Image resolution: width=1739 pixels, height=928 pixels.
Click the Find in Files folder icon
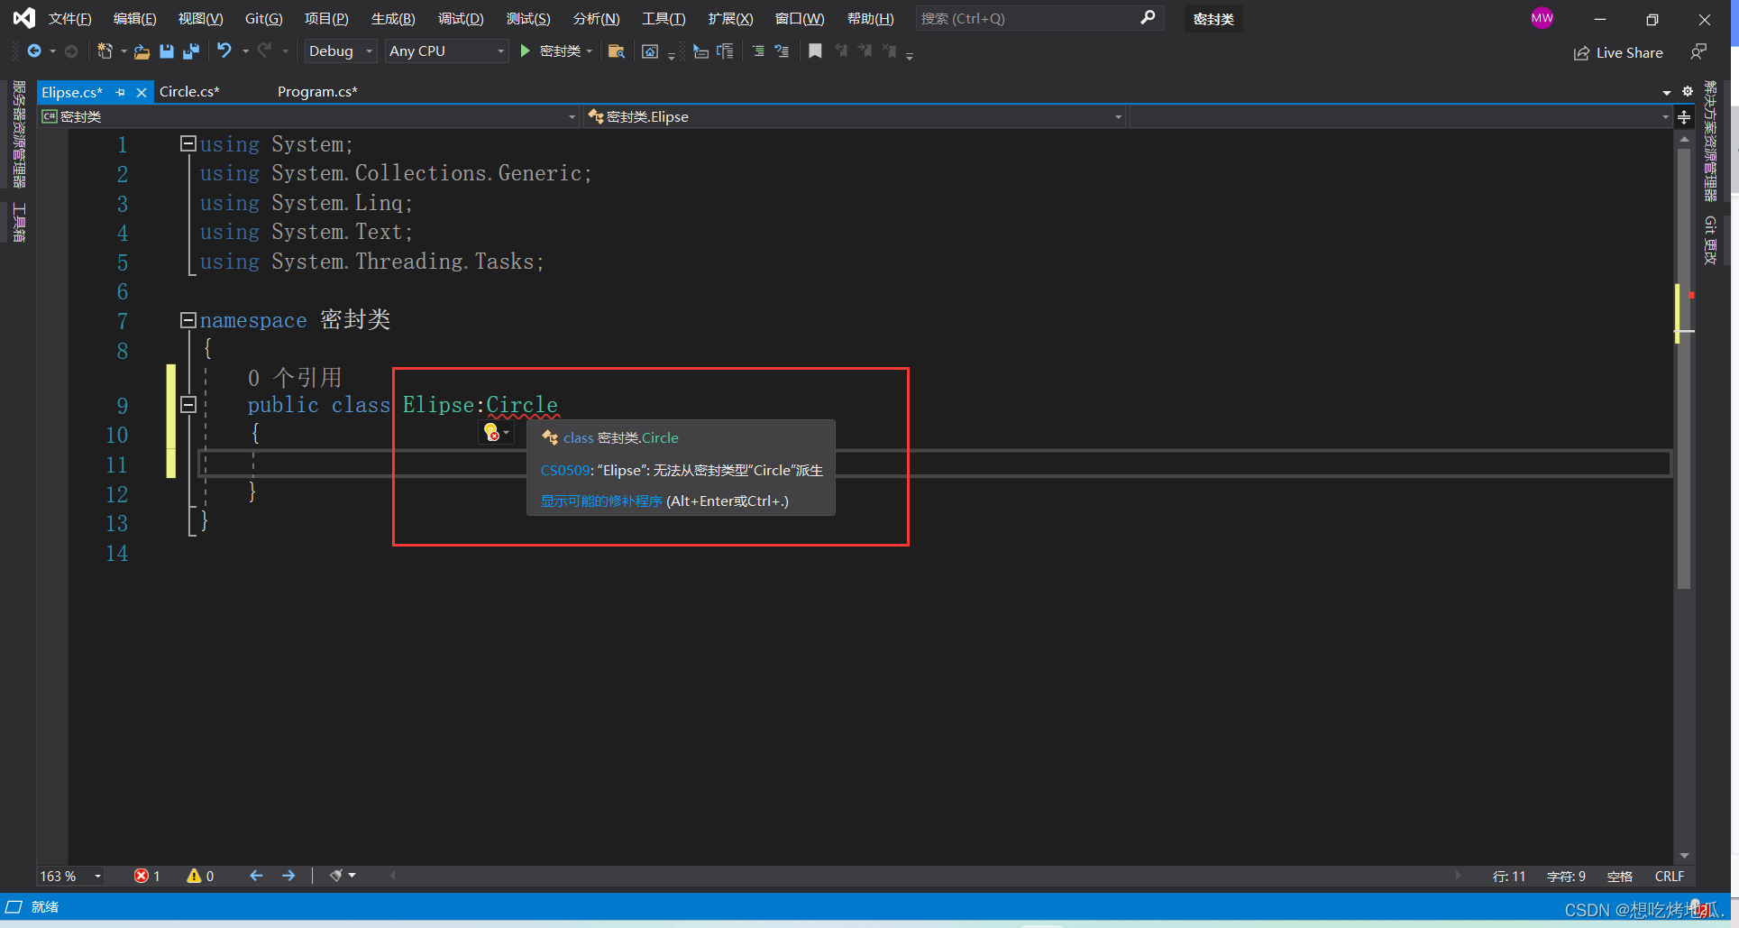[x=617, y=51]
